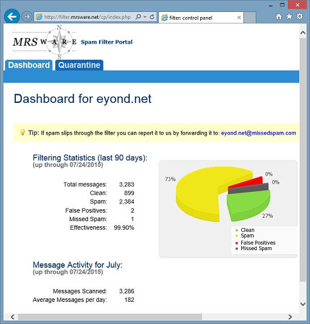Go back with the browser back arrow

(12, 16)
